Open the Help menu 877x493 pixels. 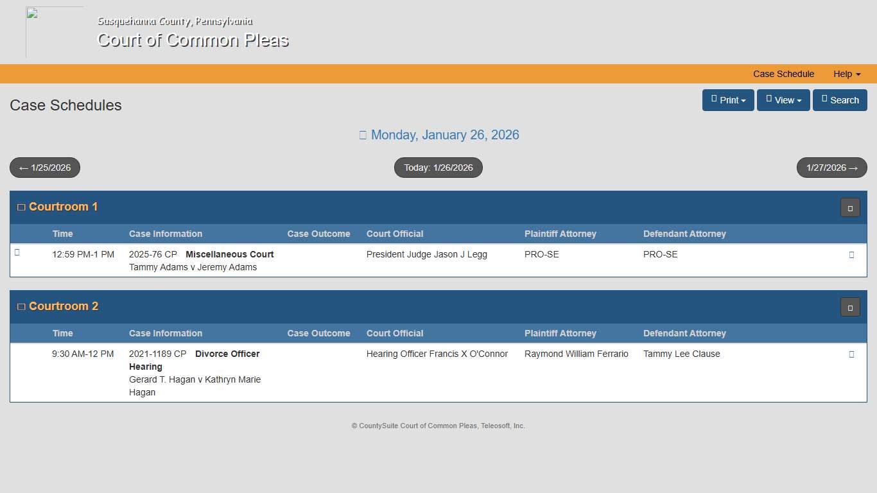click(846, 74)
